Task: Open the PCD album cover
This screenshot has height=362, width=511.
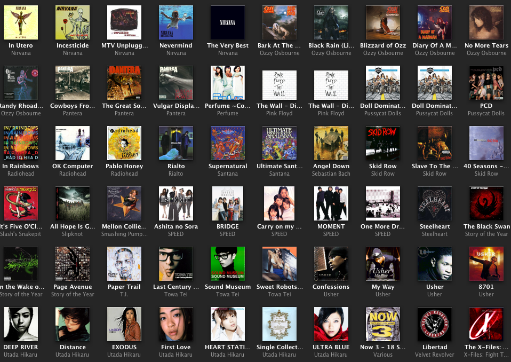Action: coord(486,83)
